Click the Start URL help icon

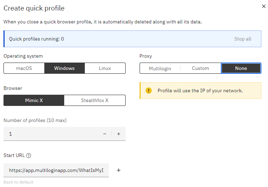tap(29, 156)
